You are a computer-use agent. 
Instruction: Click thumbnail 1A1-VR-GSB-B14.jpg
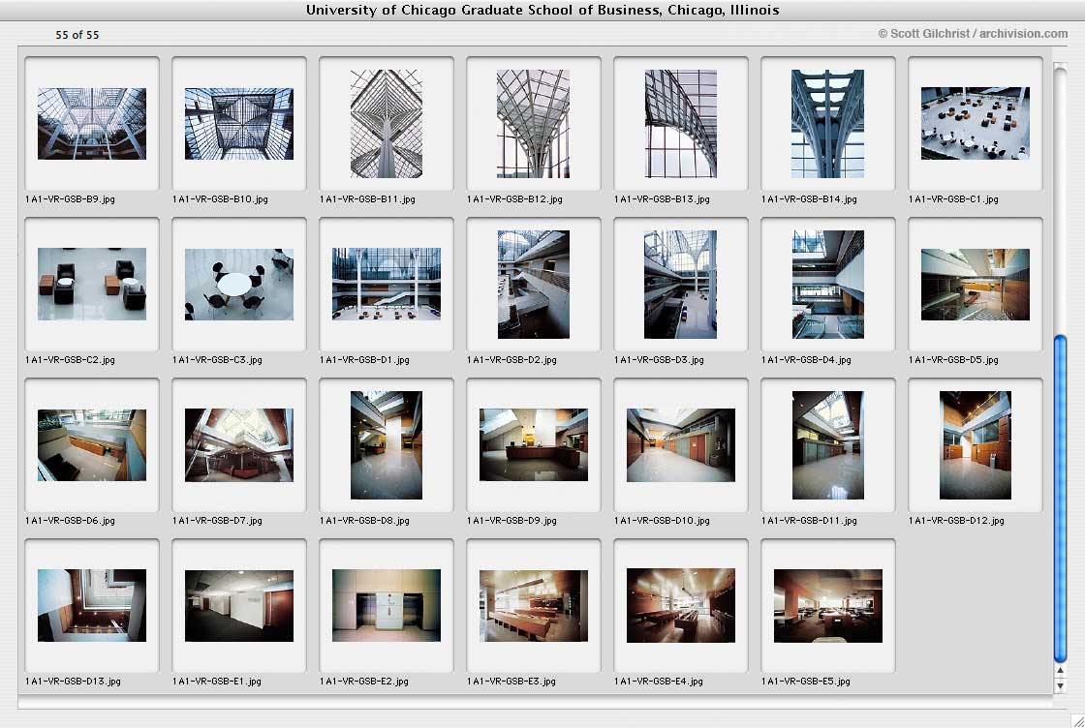point(828,124)
